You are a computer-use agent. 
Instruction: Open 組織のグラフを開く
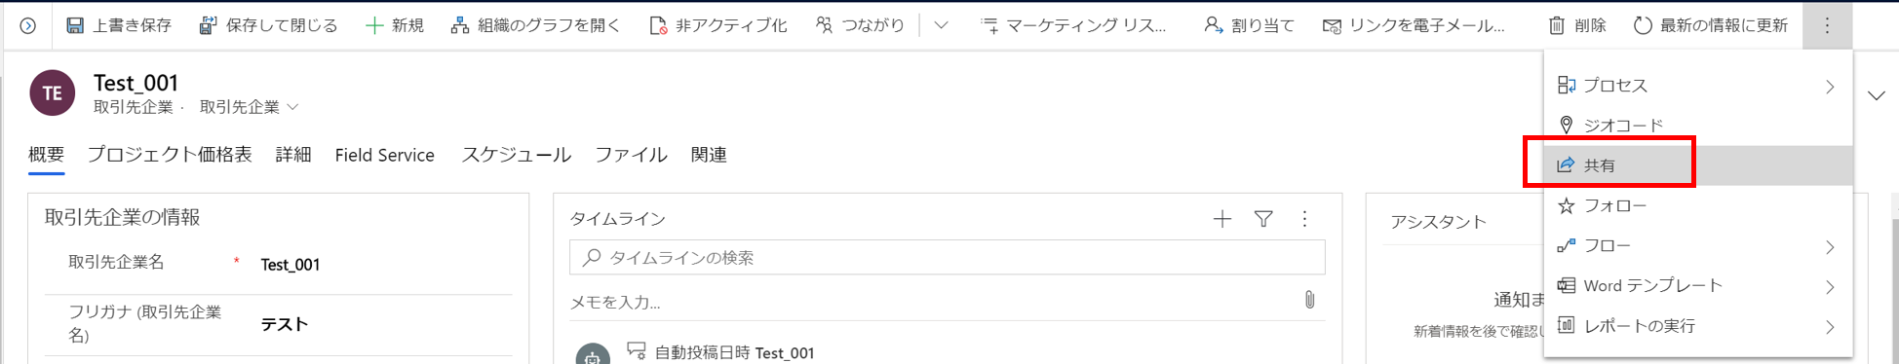click(x=534, y=25)
